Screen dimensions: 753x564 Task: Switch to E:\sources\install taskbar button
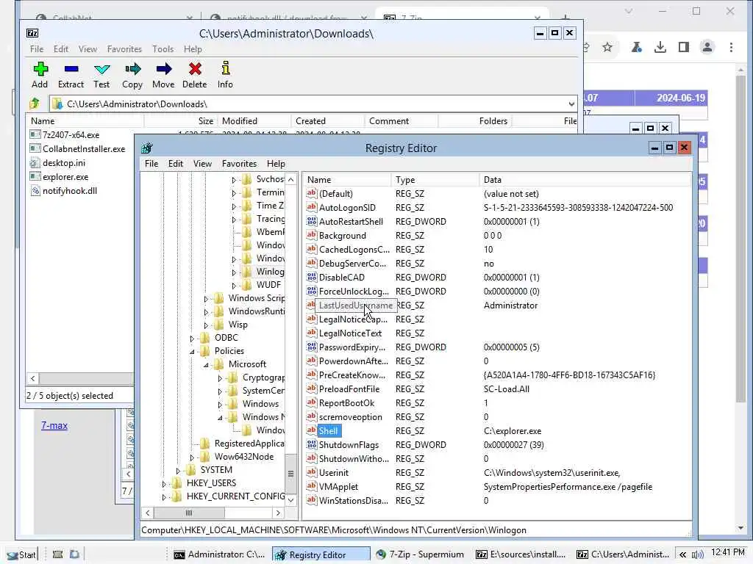(x=521, y=554)
